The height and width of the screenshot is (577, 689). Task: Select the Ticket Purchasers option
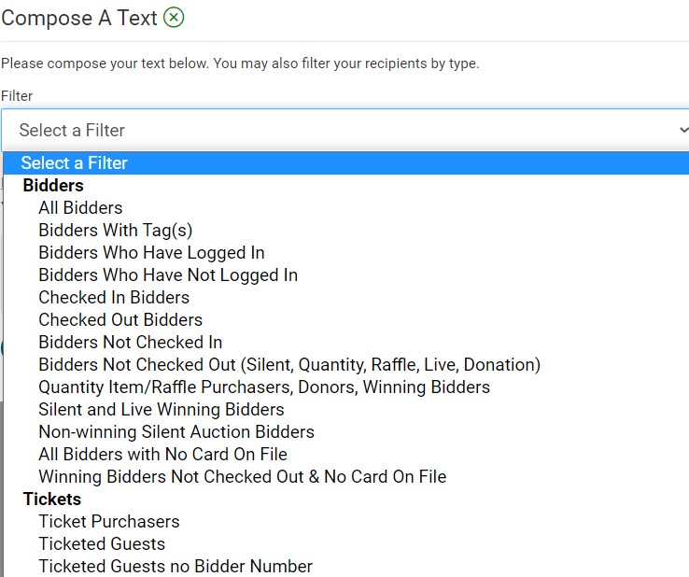109,521
